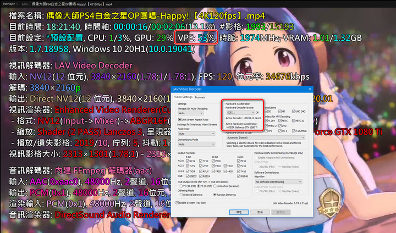Open the Deinterlacing Mode dropdown
Image resolution: width=396 pixels, height=233 pixels.
pos(196,144)
